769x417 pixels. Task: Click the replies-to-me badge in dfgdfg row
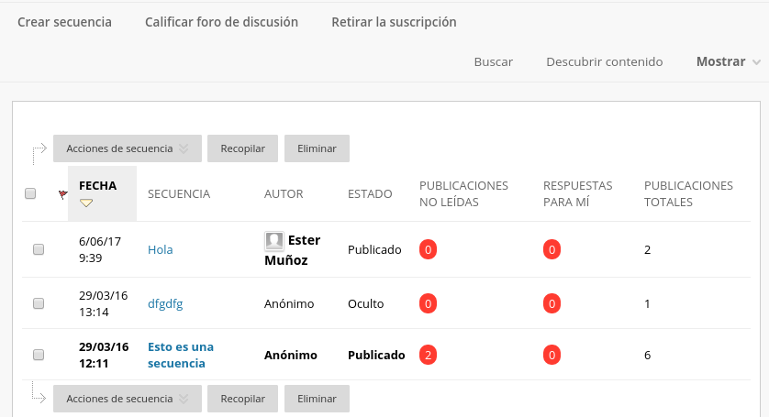click(551, 303)
